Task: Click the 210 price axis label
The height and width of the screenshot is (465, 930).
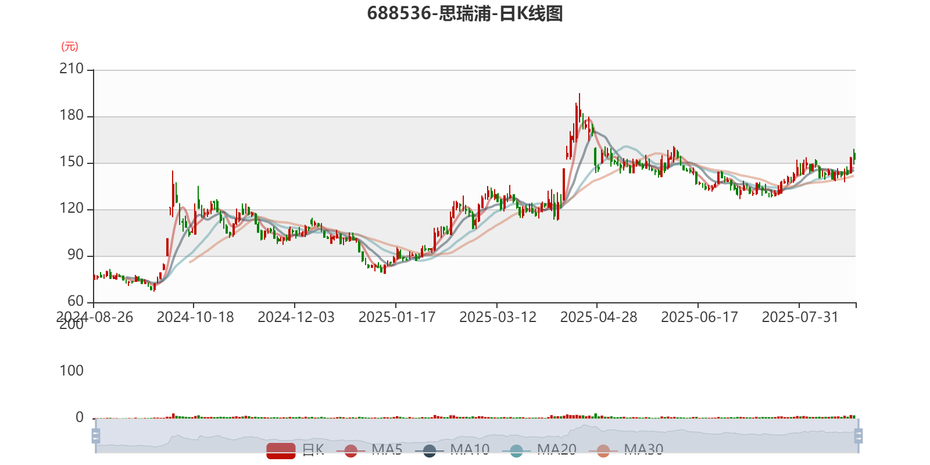Action: 71,69
